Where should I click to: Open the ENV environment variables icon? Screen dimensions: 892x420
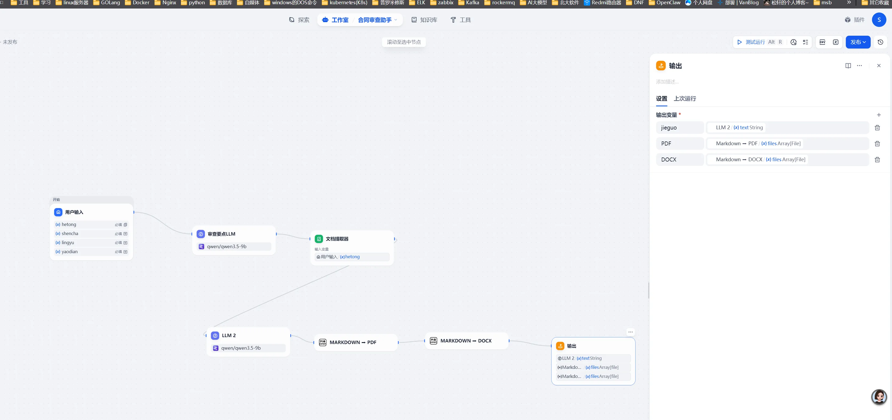pos(822,42)
